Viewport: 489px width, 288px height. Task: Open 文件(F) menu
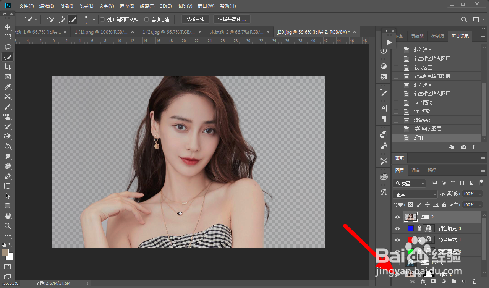coord(26,6)
